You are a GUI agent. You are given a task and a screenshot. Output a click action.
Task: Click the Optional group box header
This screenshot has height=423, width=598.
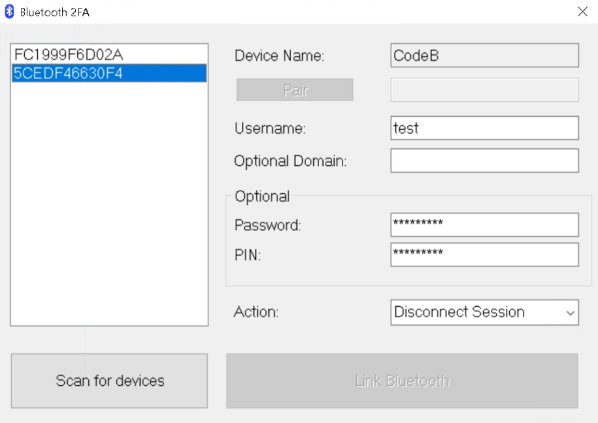[262, 196]
